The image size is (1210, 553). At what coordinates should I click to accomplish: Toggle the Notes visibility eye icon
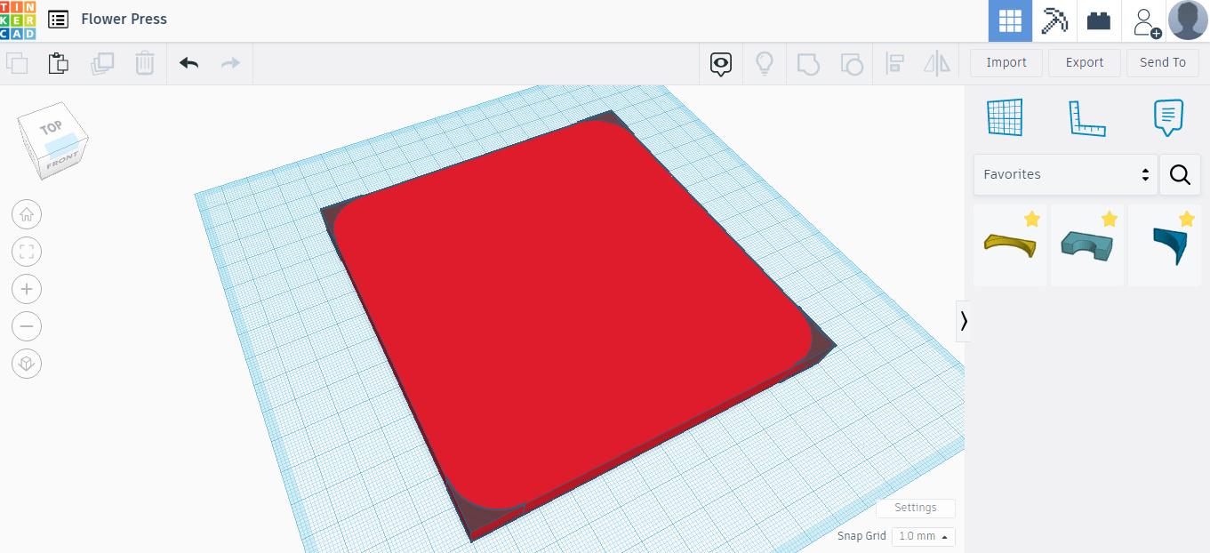(x=721, y=64)
